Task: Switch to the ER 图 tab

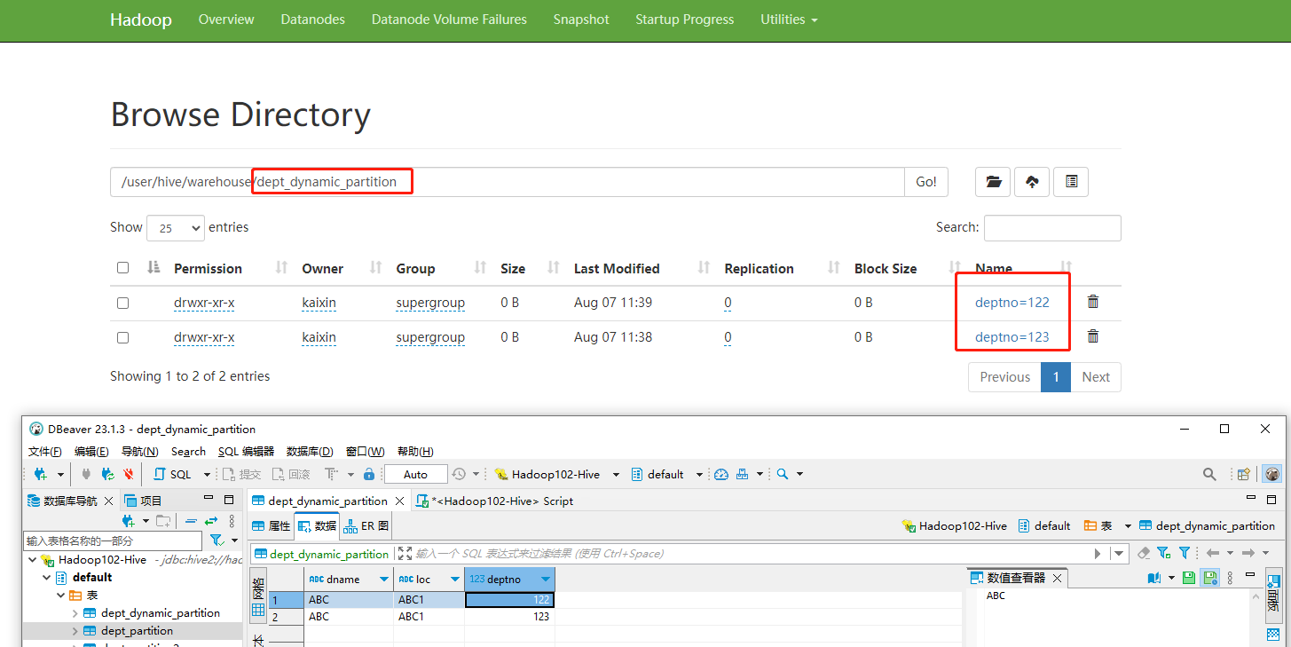Action: click(x=366, y=525)
